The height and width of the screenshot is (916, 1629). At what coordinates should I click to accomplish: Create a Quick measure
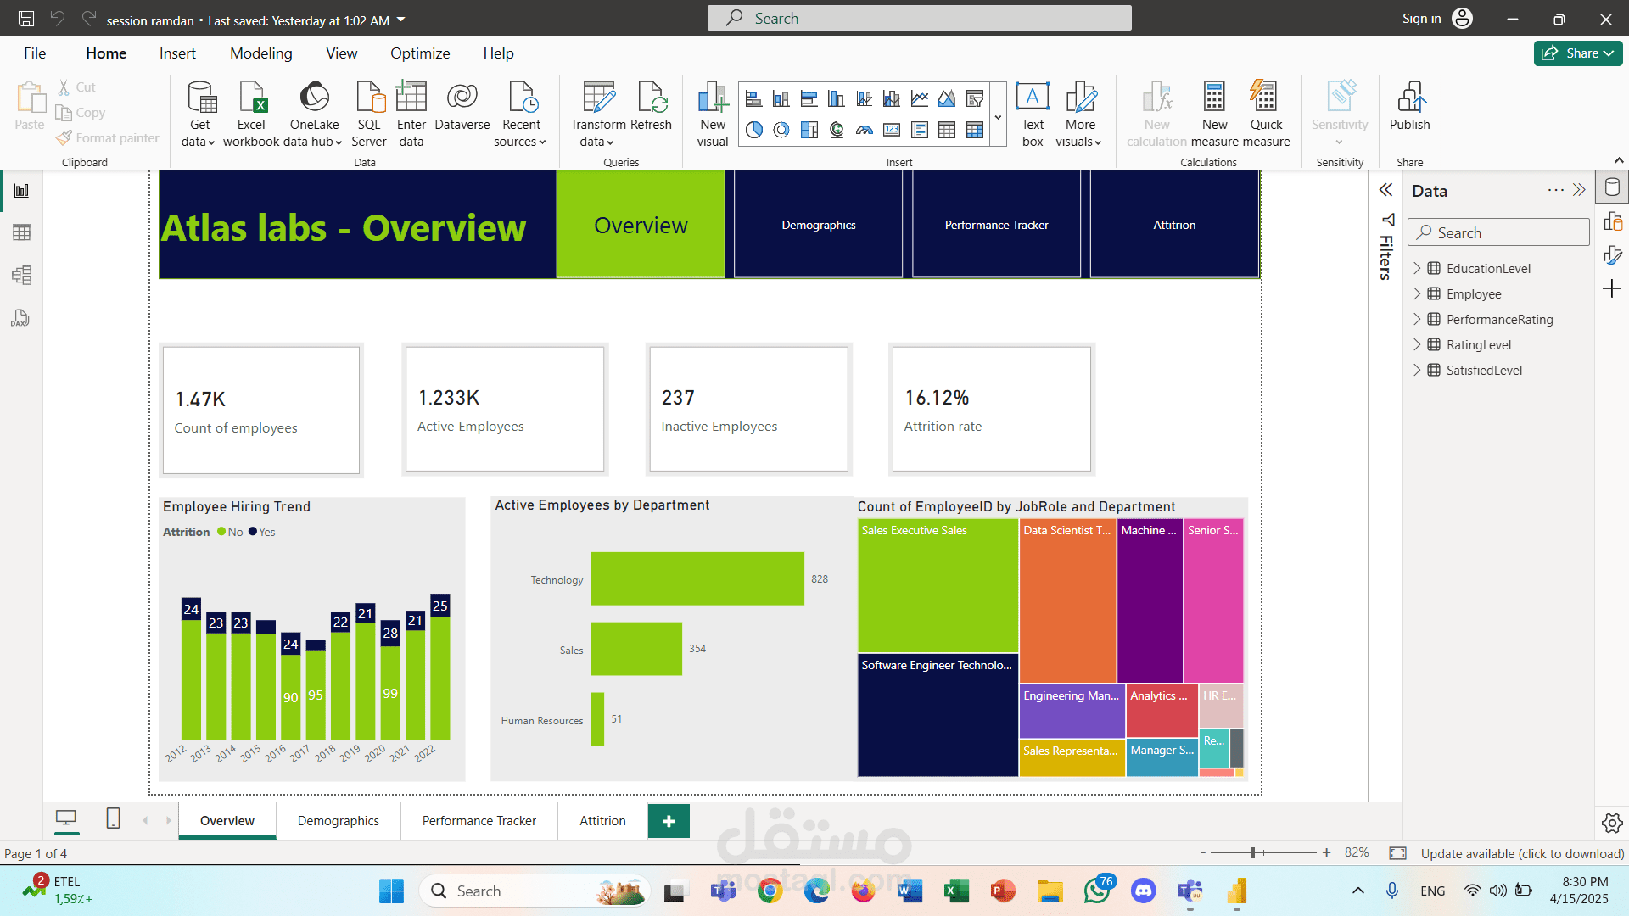tap(1266, 114)
